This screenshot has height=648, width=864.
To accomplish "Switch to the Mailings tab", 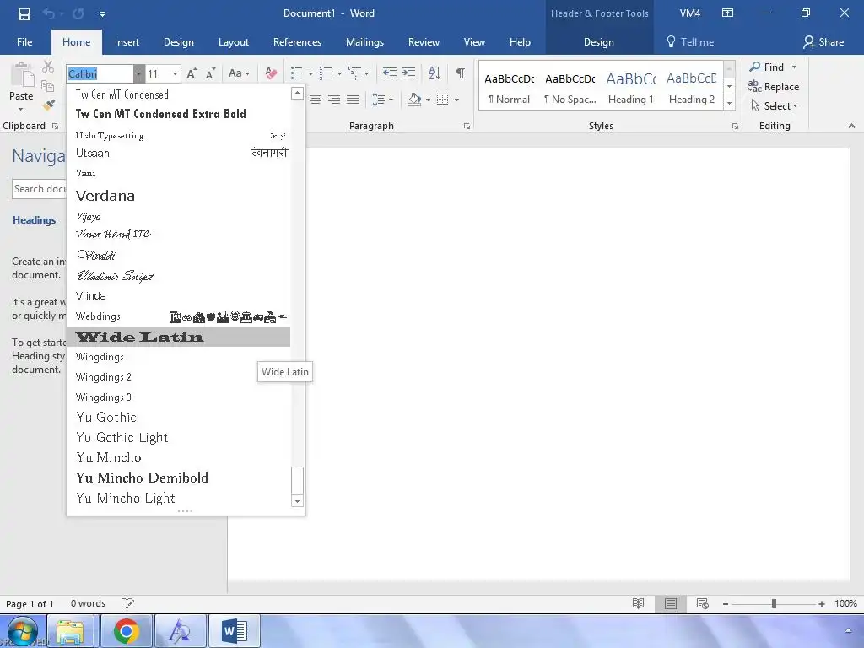I will (x=364, y=42).
